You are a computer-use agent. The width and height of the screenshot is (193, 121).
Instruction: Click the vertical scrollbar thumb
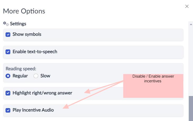[191, 108]
